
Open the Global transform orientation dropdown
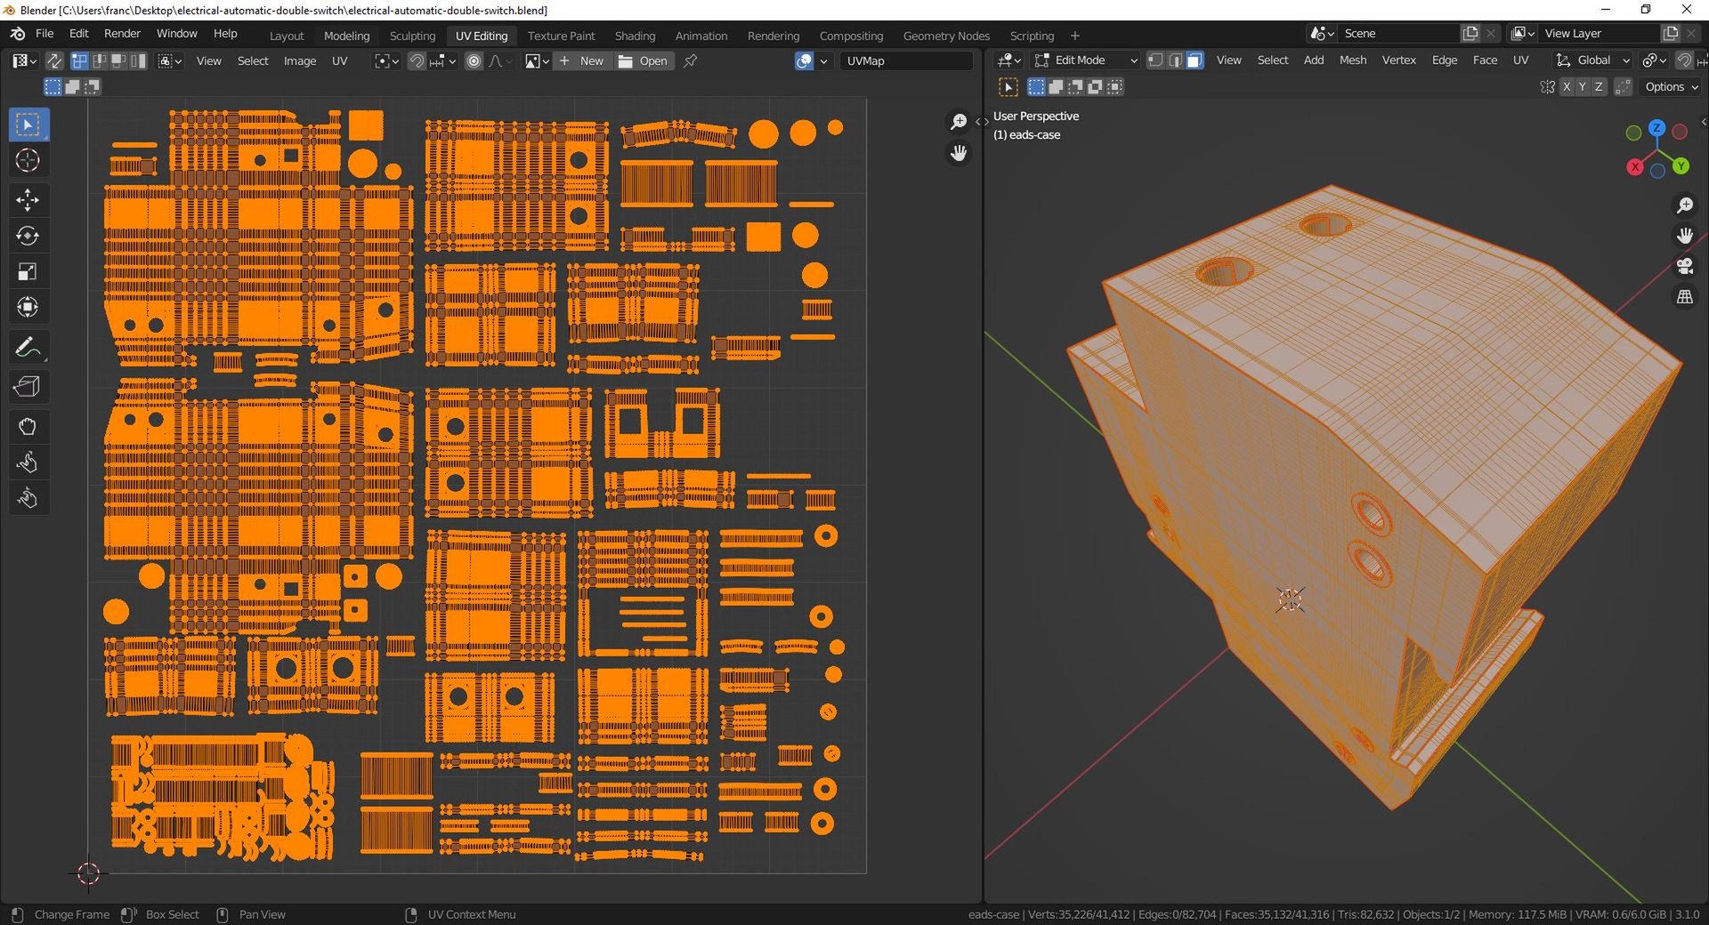click(x=1592, y=60)
